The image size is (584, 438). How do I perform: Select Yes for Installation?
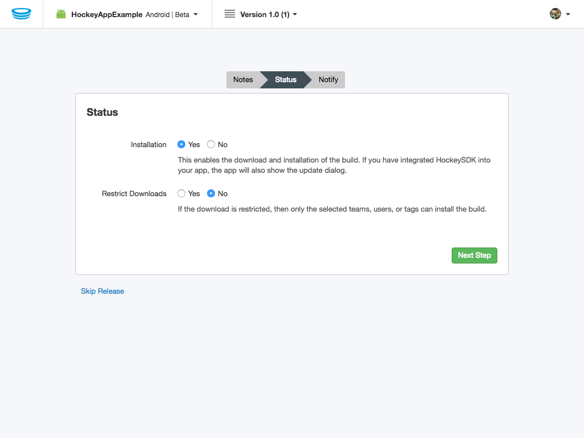[x=181, y=144]
